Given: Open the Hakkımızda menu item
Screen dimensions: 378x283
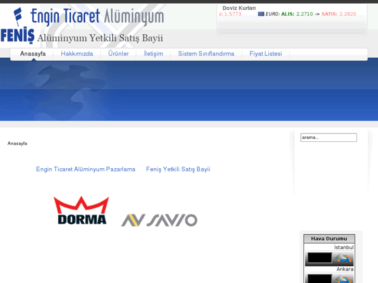Looking at the screenshot, I should tap(77, 53).
